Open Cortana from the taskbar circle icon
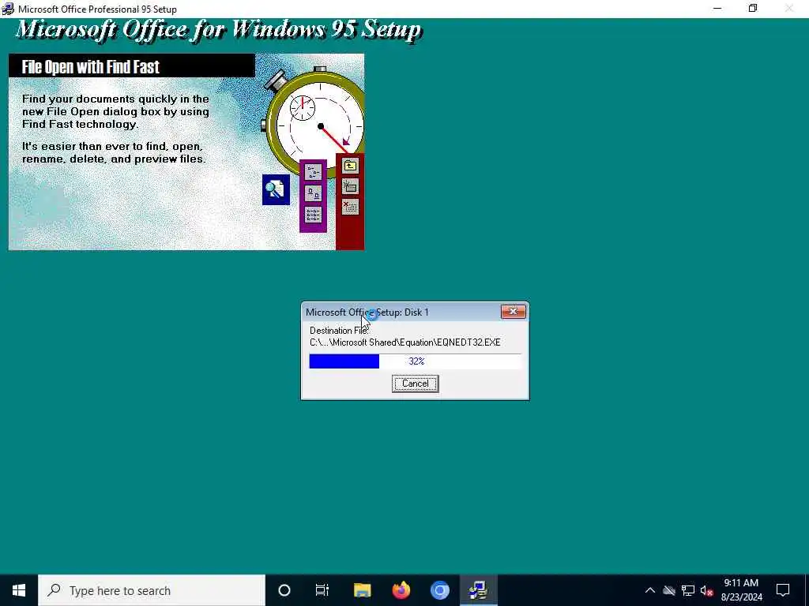 click(x=284, y=590)
